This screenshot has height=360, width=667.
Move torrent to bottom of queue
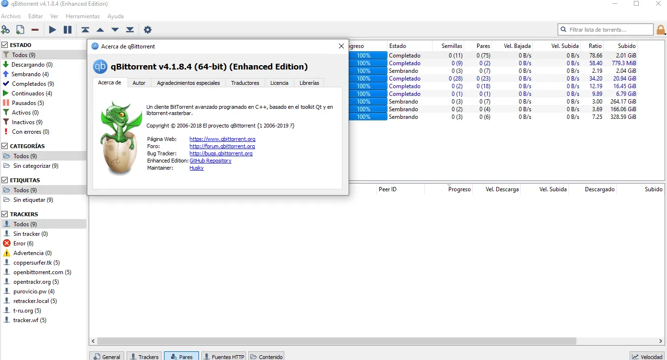[129, 29]
